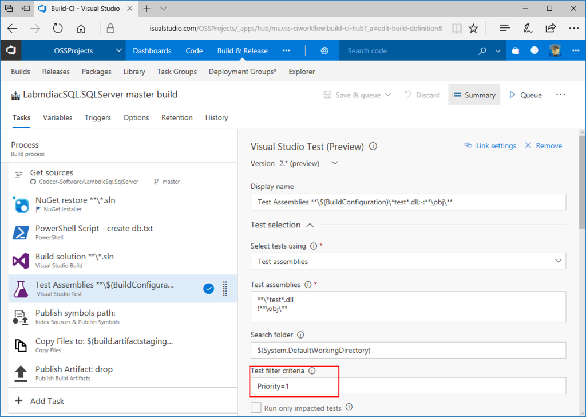Image resolution: width=586 pixels, height=417 pixels.
Task: Open more actions ellipsis next to Queue
Action: (561, 95)
